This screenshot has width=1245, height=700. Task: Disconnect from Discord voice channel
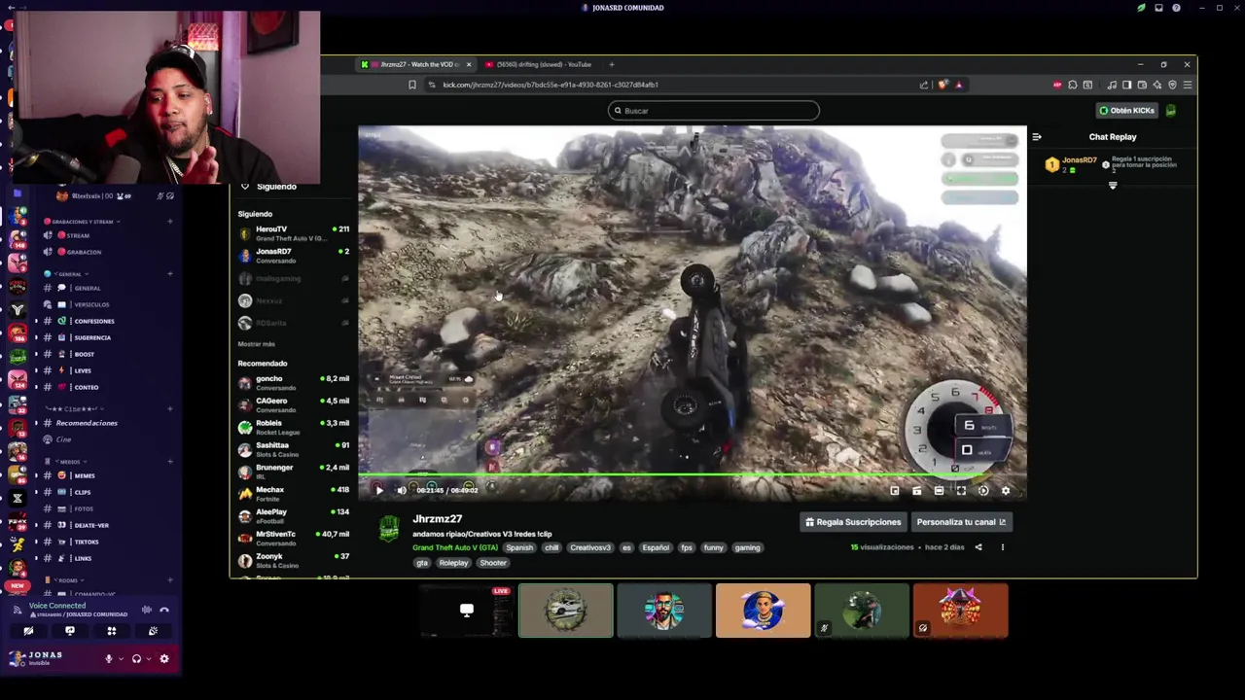click(164, 610)
